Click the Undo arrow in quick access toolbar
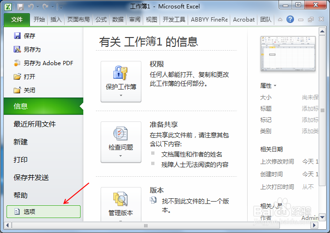 [x=31, y=7]
